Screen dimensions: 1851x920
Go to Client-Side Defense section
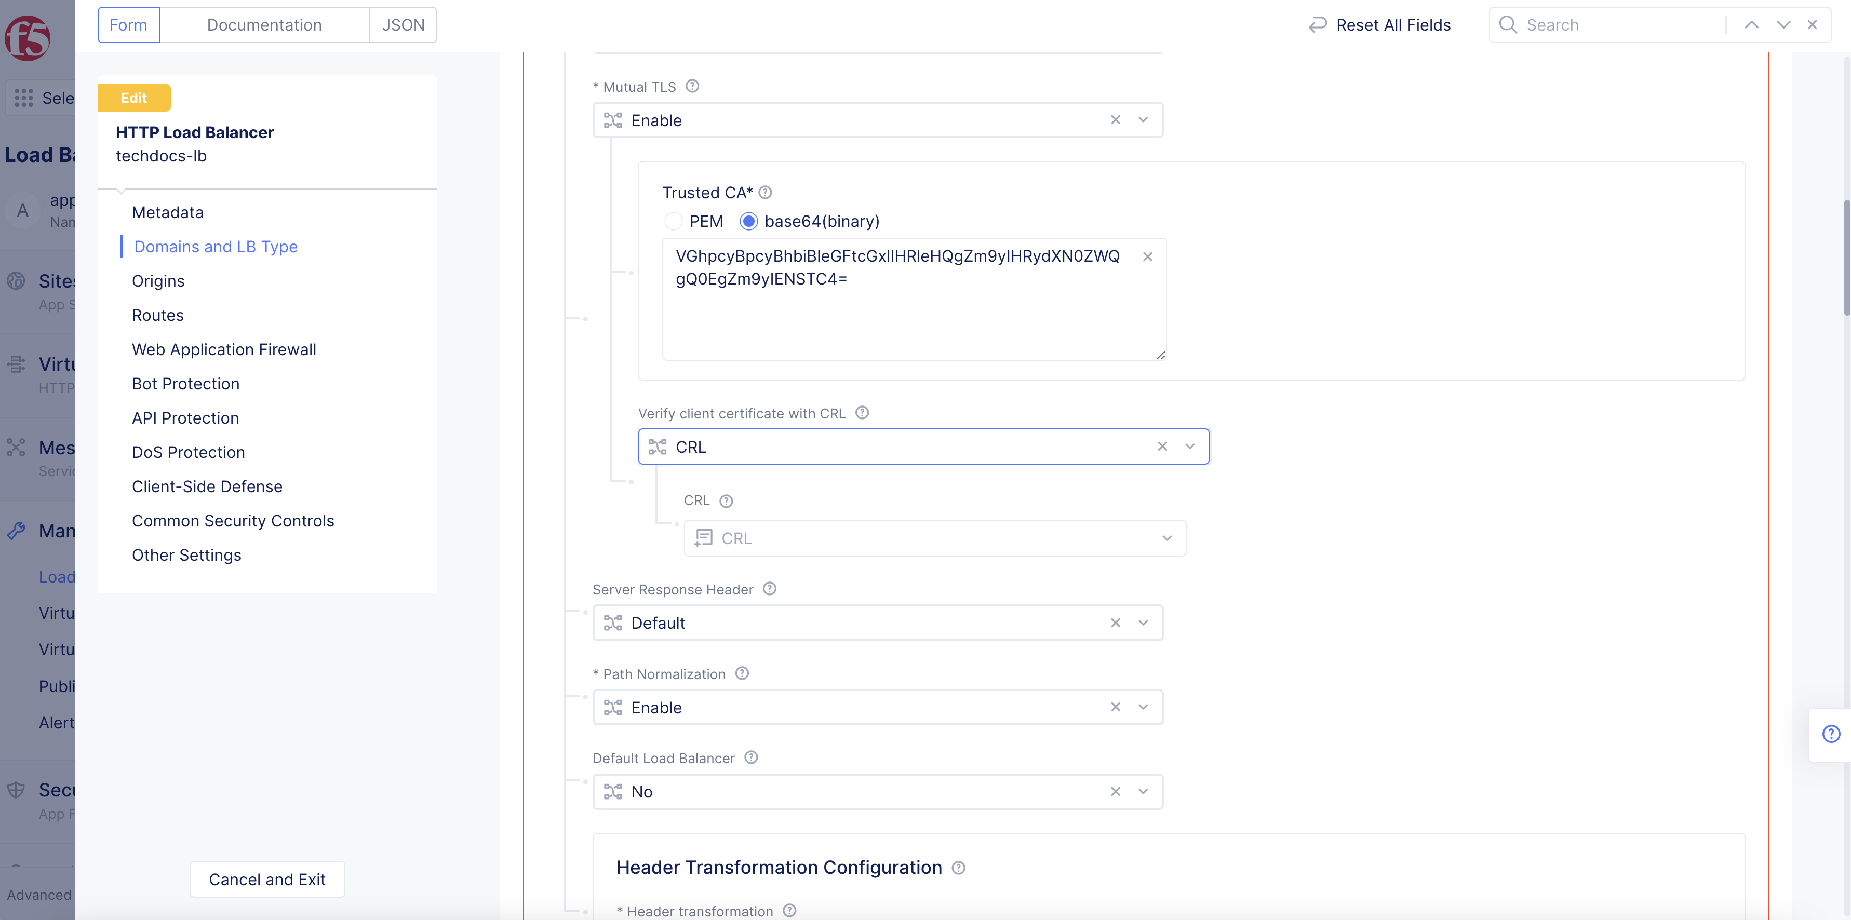207,486
